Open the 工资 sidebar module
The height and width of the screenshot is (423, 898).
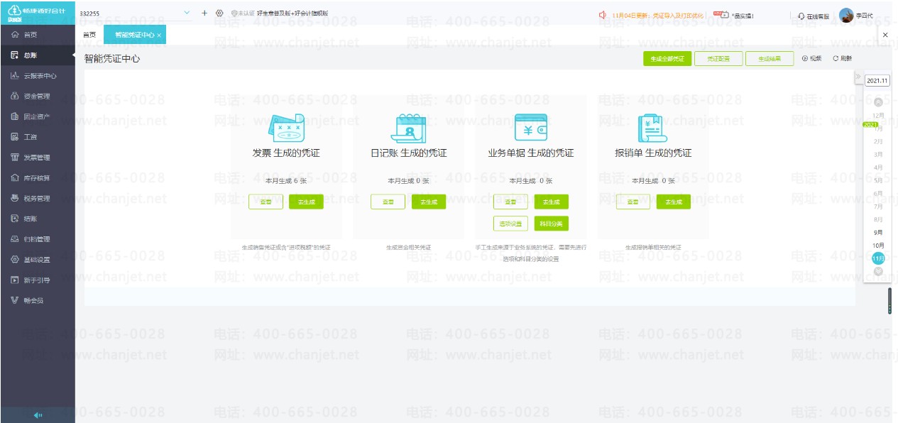pyautogui.click(x=37, y=137)
